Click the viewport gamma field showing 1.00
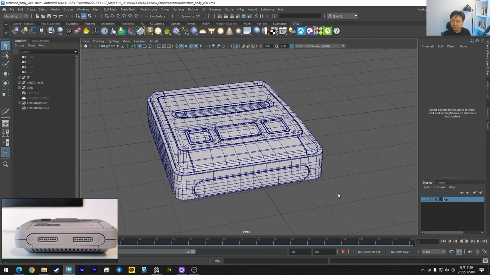 tap(283, 46)
